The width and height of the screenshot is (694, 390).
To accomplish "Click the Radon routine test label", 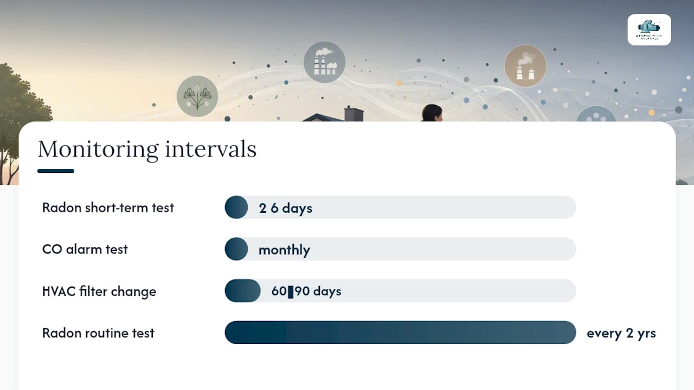I will 98,333.
